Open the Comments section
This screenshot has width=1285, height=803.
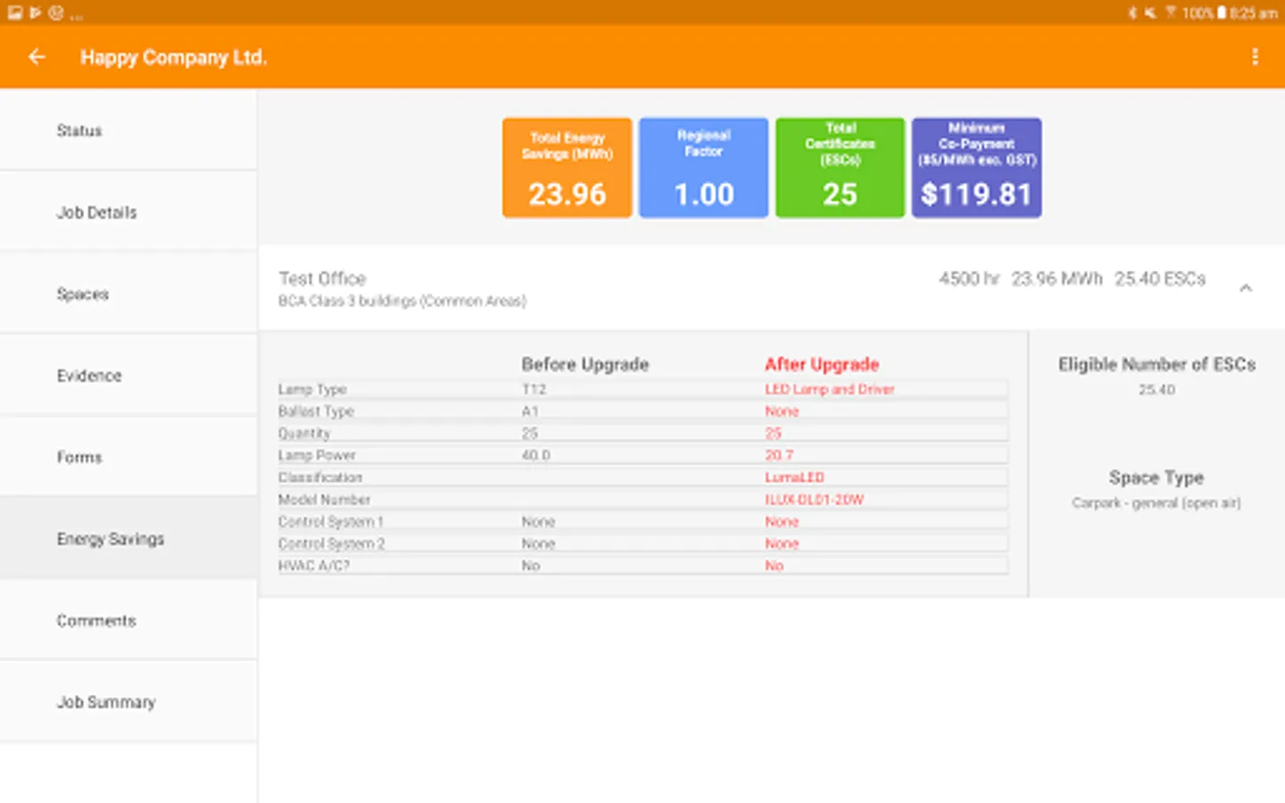click(128, 620)
